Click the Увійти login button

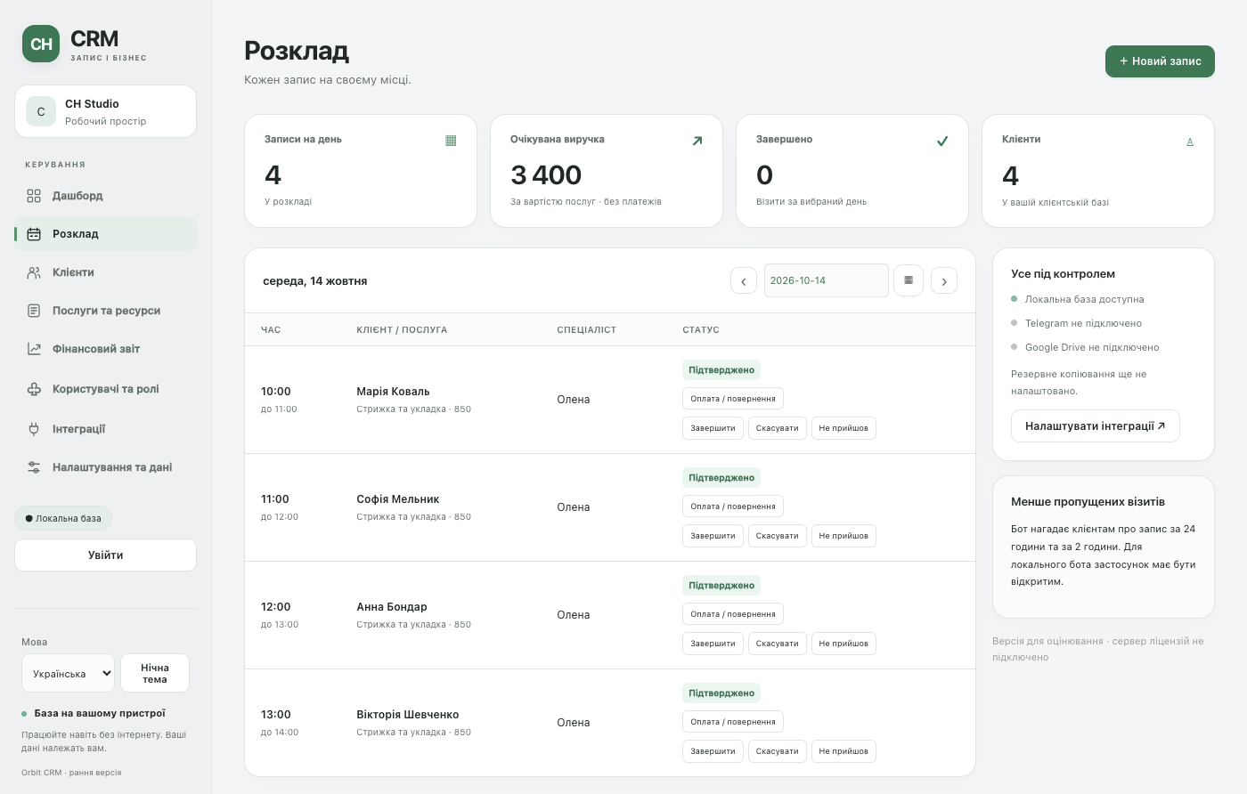[x=106, y=555]
